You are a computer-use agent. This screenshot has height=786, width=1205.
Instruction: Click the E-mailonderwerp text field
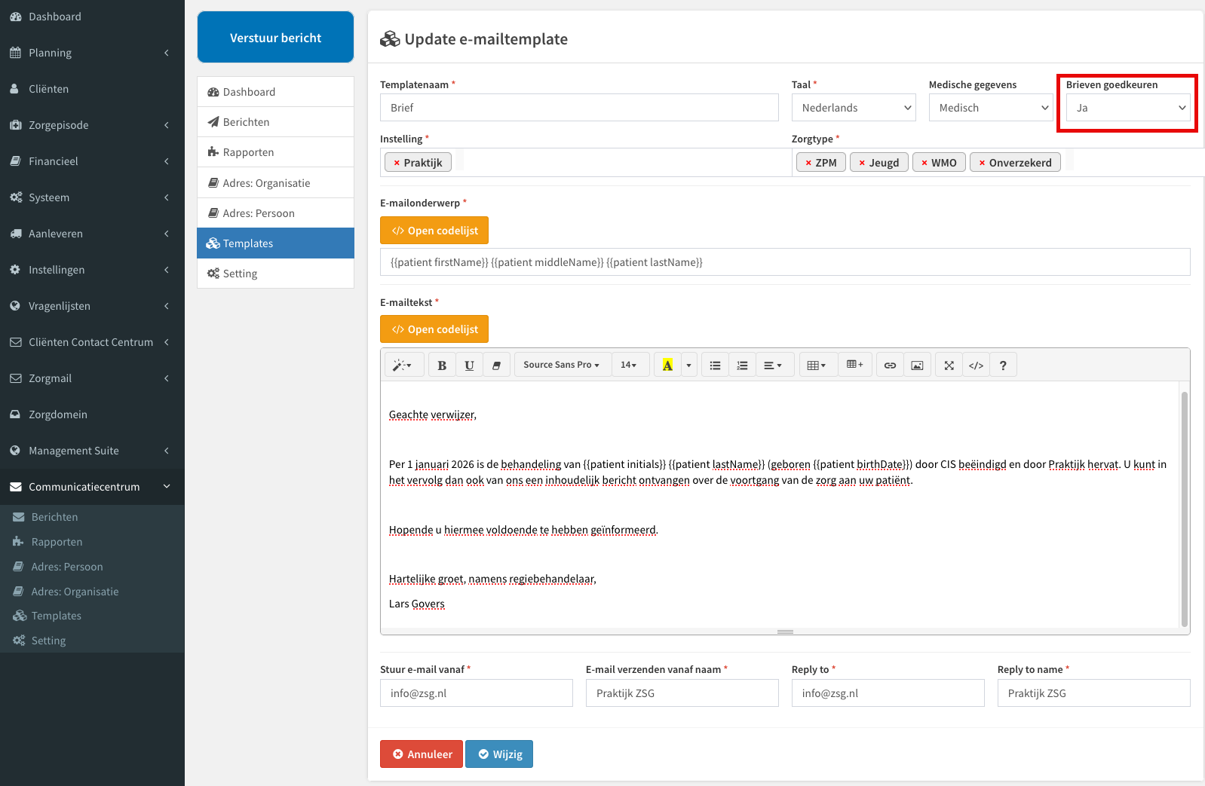pos(785,262)
